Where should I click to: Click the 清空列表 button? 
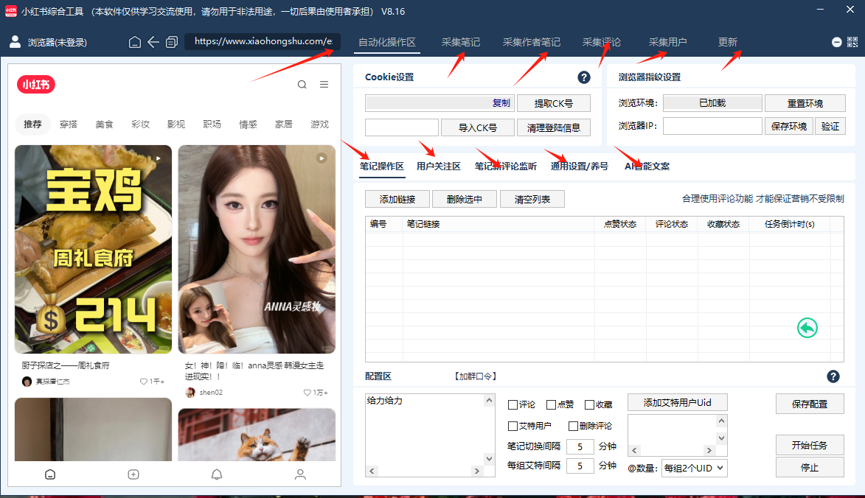click(x=532, y=199)
